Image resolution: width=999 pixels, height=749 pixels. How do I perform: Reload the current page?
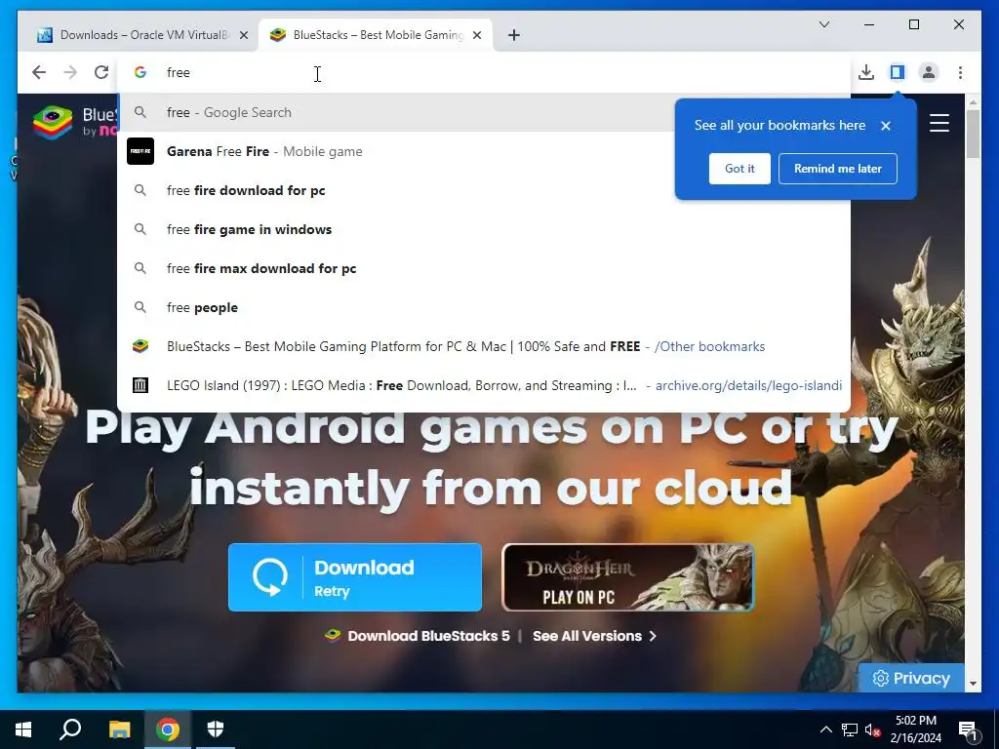pyautogui.click(x=101, y=72)
